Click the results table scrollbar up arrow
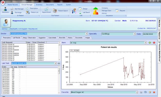161x97 pixels. [x=59, y=67]
